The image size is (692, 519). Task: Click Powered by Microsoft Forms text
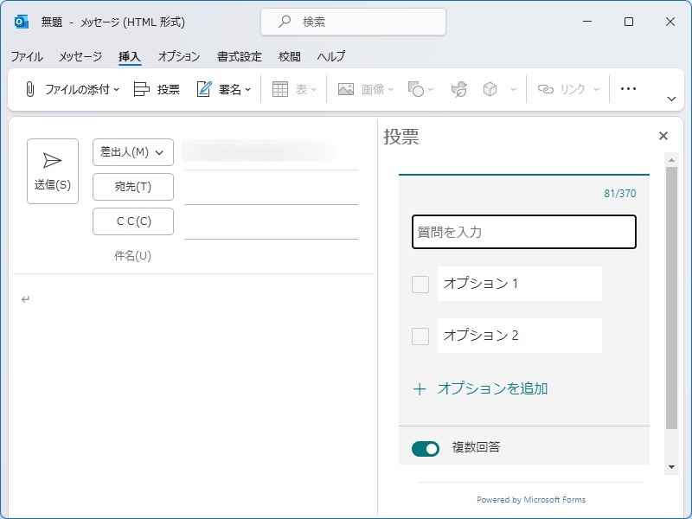[x=531, y=500]
